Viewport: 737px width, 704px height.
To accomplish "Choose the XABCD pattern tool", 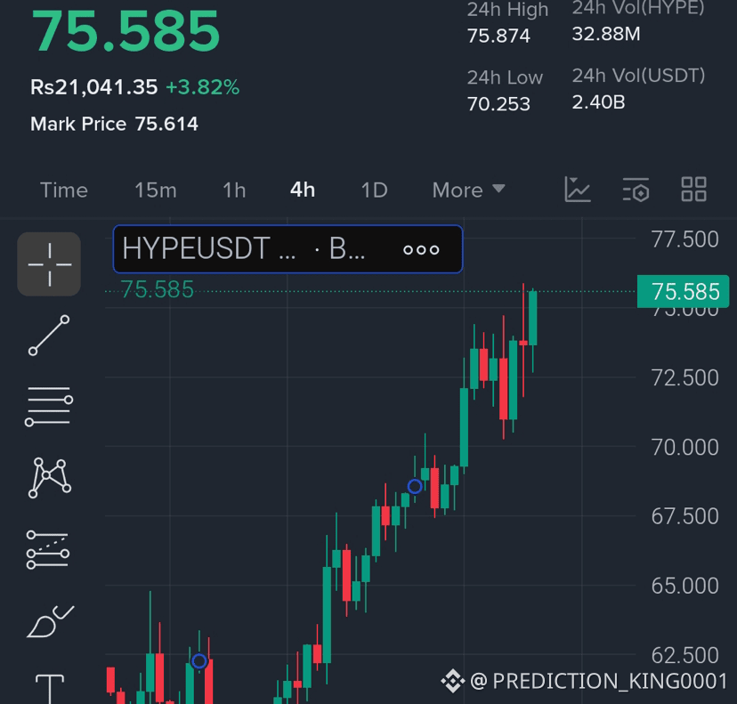I will pos(49,477).
